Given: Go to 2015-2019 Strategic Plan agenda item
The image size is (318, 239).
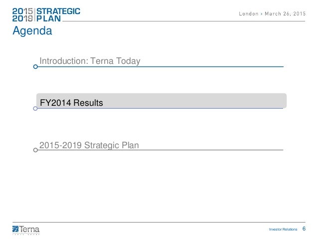Looking at the screenshot, I should coord(89,145).
